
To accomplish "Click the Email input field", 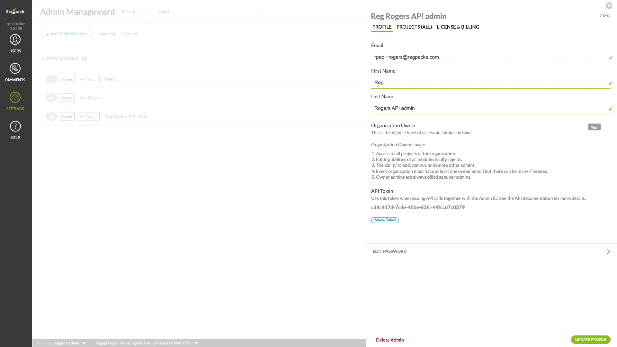I will (491, 57).
